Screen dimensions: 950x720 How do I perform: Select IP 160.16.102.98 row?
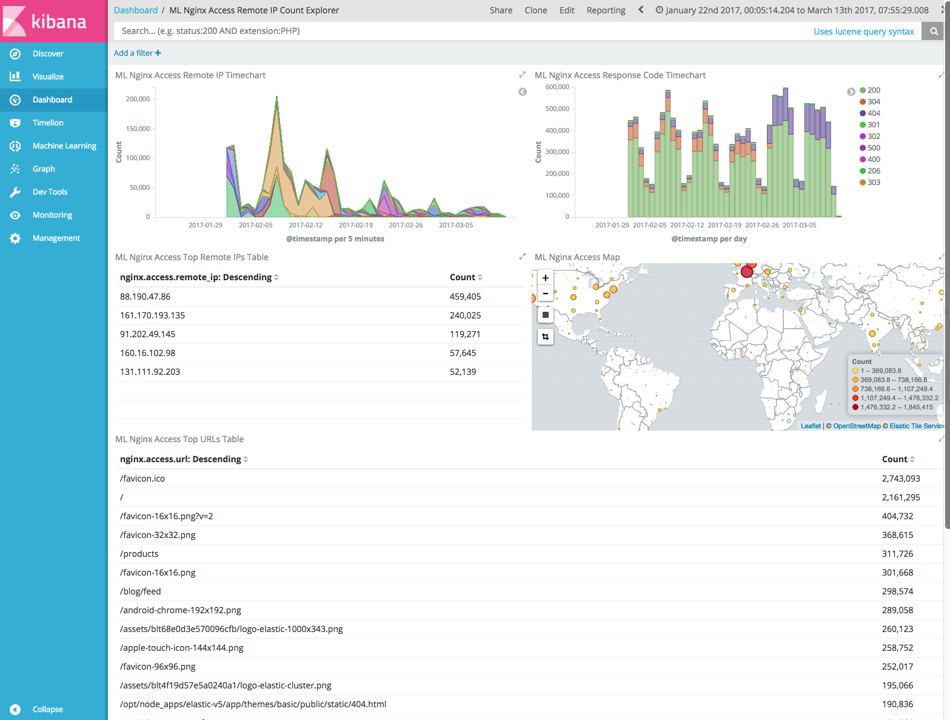tap(320, 353)
